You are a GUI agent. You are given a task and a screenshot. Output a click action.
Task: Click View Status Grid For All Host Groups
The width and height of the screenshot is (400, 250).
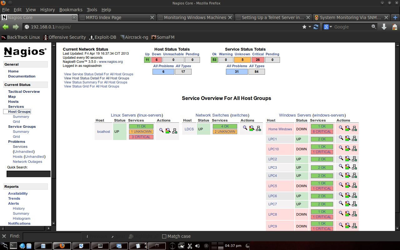[92, 86]
